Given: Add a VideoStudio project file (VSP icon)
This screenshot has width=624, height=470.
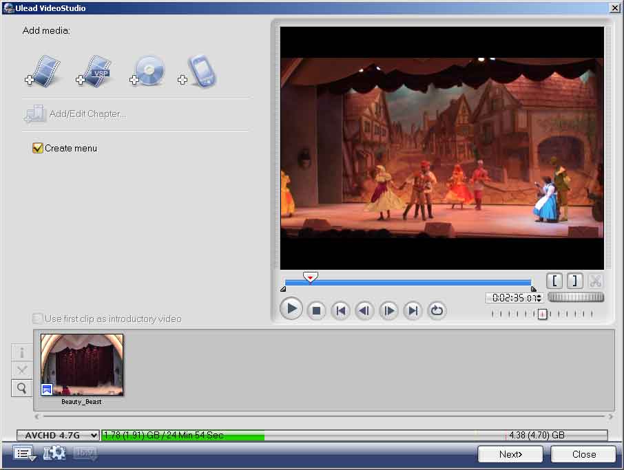Looking at the screenshot, I should click(x=94, y=72).
